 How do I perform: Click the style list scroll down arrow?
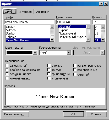(x=88, y=40)
